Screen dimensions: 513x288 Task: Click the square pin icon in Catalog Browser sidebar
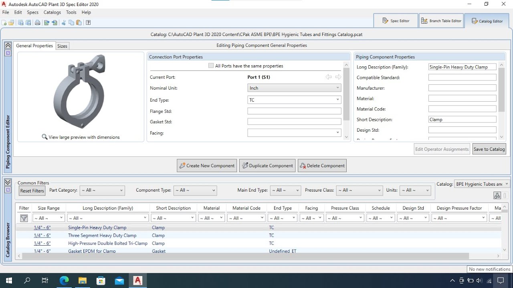[x=8, y=190]
